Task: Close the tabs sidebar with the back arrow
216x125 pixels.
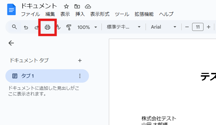Action: coord(11,43)
